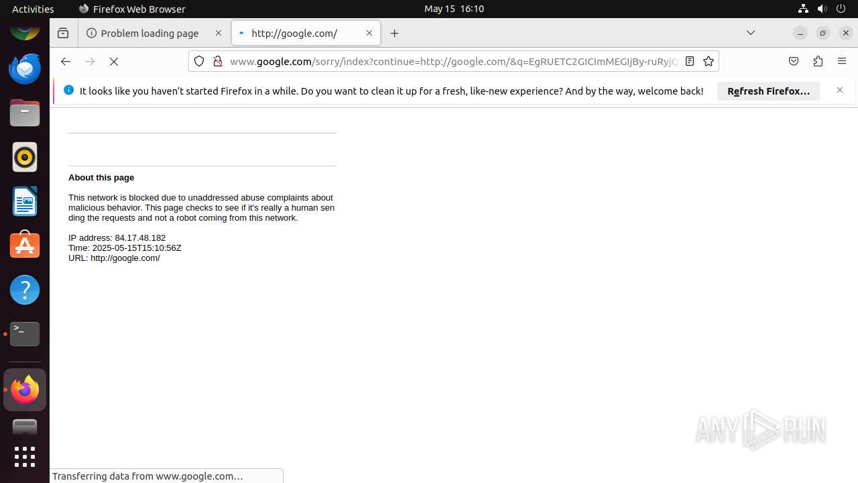
Task: Toggle reader view in the address bar
Action: coord(689,61)
